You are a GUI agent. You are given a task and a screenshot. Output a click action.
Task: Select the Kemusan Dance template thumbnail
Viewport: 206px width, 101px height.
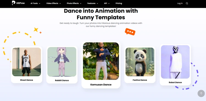(101, 61)
